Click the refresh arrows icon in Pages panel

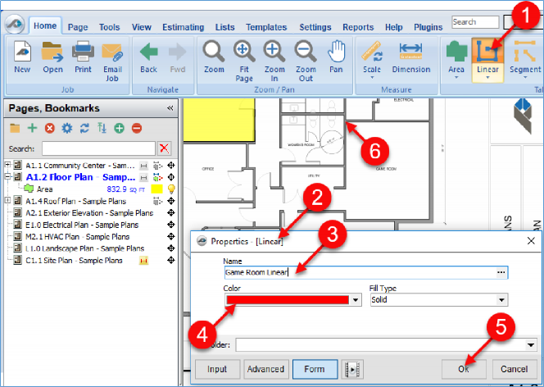tap(84, 129)
